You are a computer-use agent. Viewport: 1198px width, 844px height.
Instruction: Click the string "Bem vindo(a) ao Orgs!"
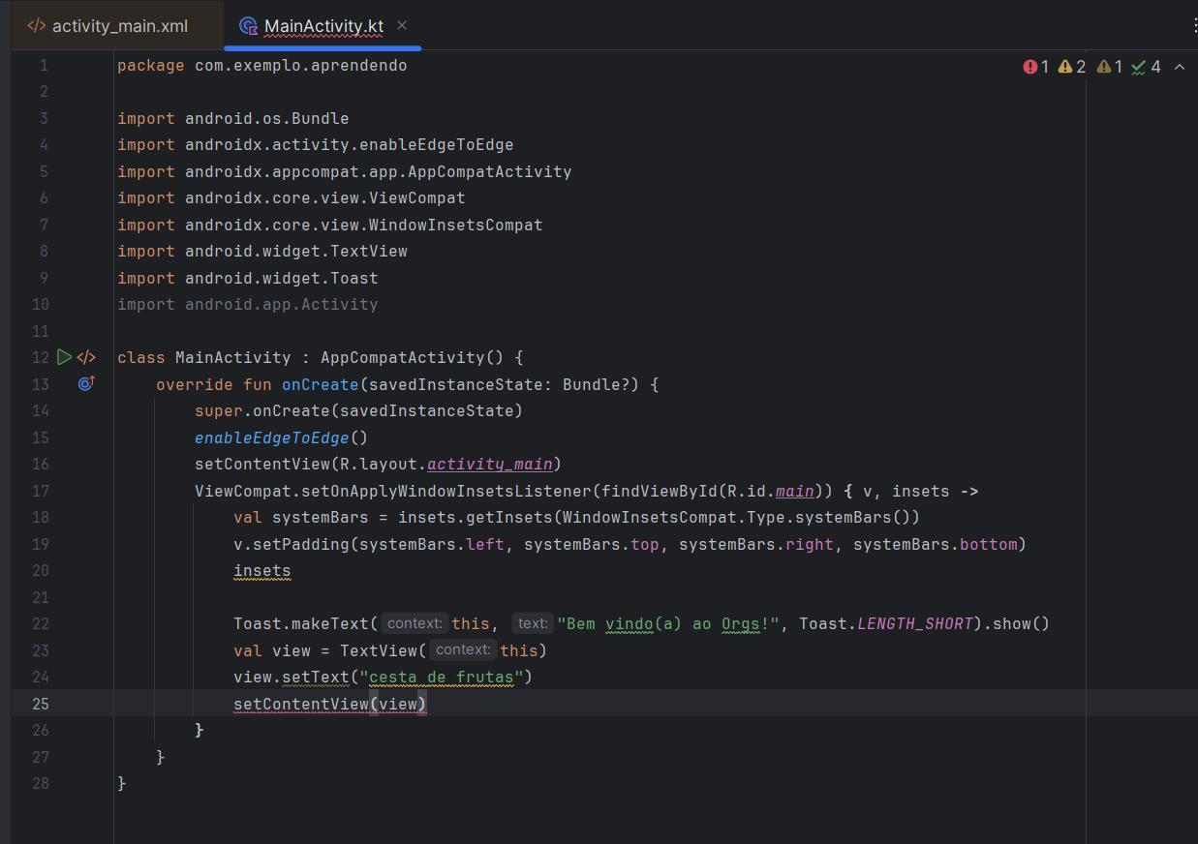click(669, 623)
